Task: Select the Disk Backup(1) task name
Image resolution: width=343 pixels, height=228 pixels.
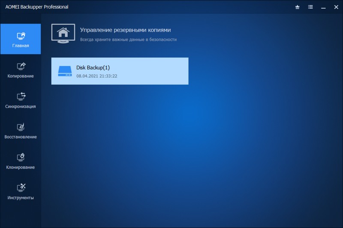Action: 93,68
